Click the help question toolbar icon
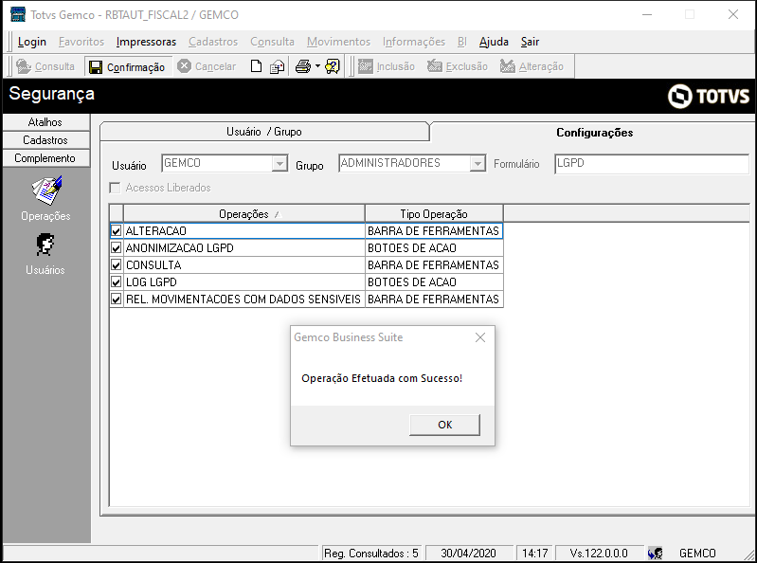This screenshot has height=563, width=757. [x=333, y=66]
